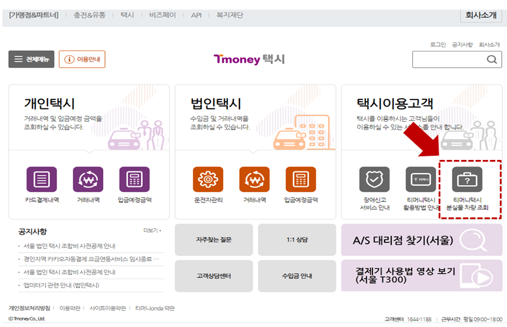
Task: Click the 장애신고 서비스 안내 label
Action: tap(375, 204)
